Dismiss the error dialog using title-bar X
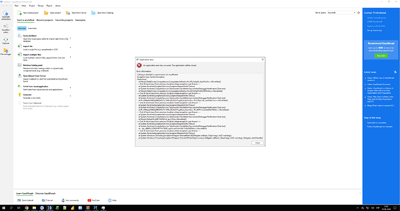 click(263, 60)
